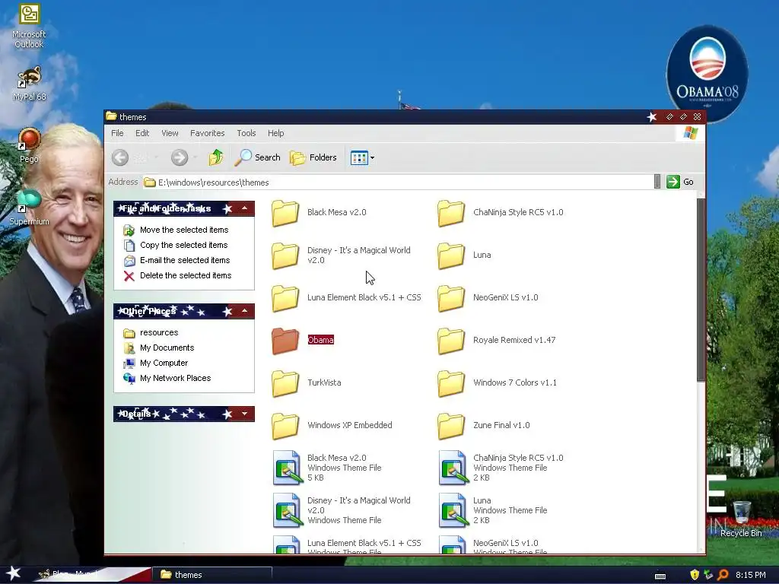Open the Search pane in the toolbar

pyautogui.click(x=257, y=157)
